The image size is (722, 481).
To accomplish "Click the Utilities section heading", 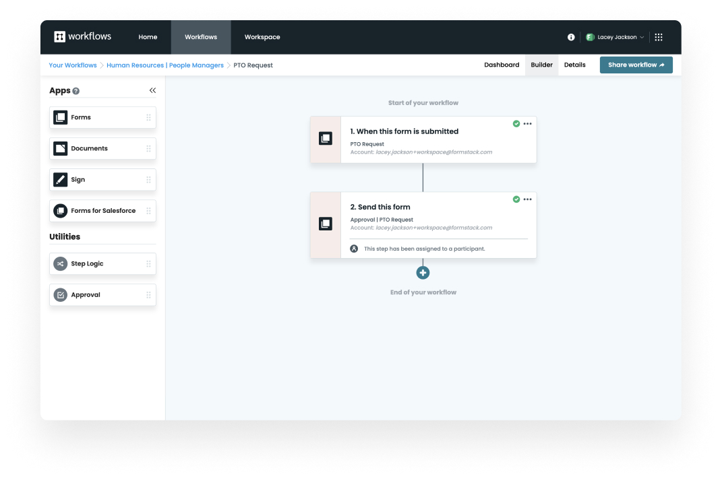I will [x=65, y=236].
